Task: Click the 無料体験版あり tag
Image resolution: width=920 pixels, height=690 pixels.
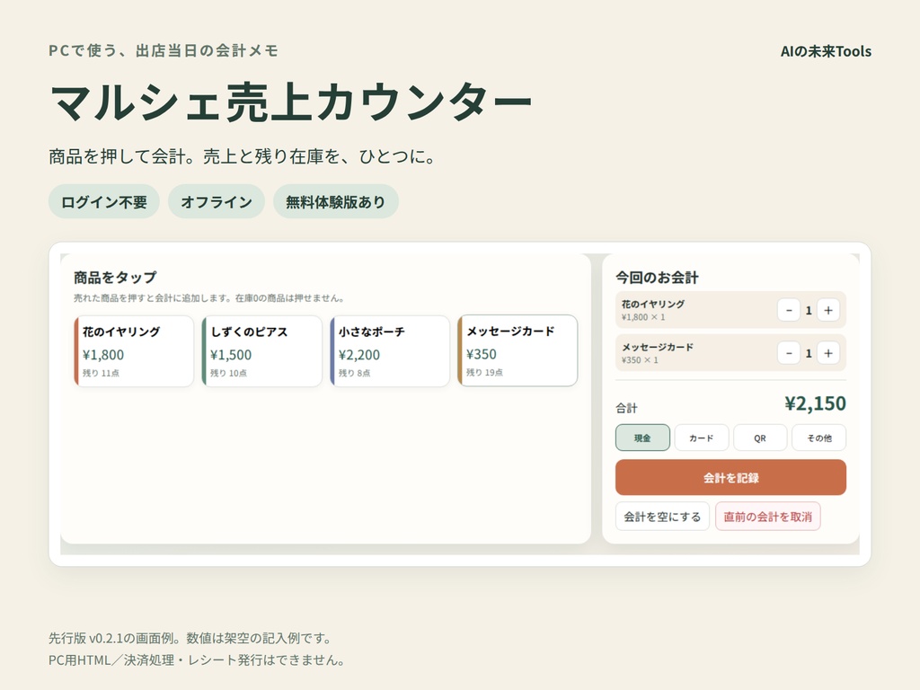Action: coord(336,201)
